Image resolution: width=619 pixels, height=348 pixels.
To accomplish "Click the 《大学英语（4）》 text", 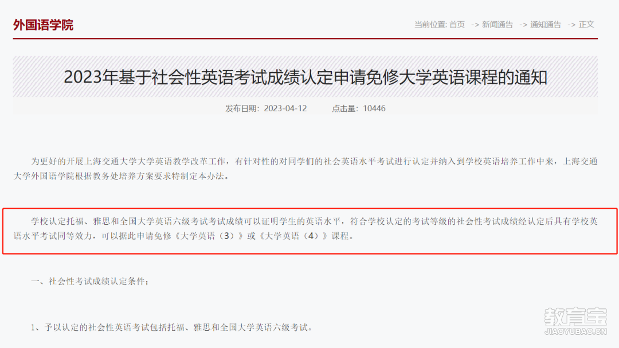I will tap(292, 236).
